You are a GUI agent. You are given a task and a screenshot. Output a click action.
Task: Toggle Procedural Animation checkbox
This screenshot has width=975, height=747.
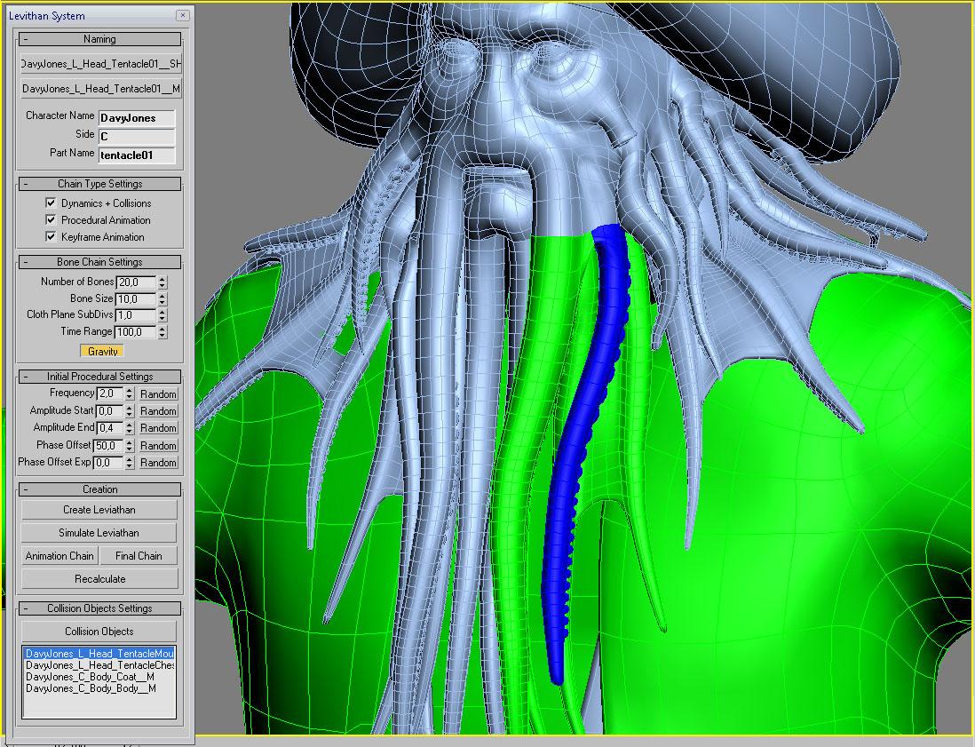pos(51,219)
